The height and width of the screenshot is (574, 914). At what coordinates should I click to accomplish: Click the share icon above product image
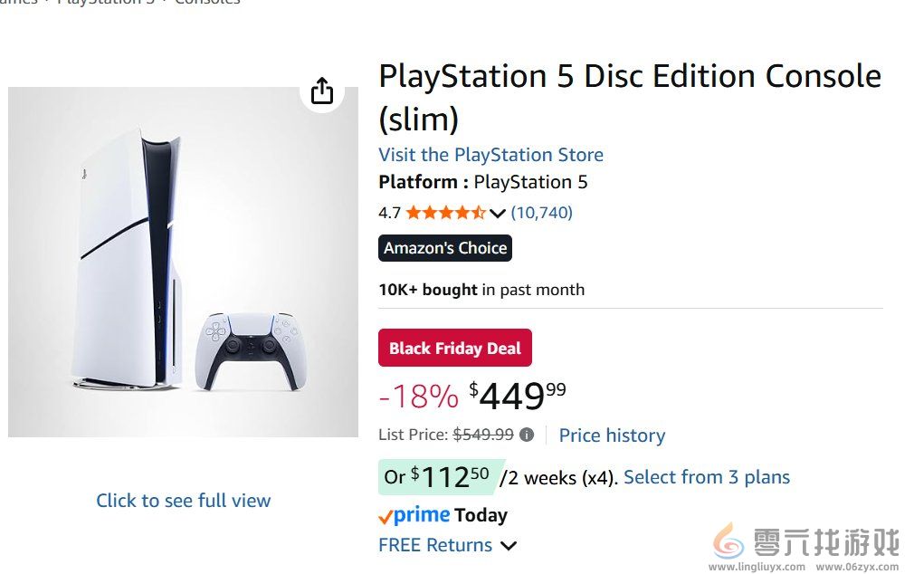pyautogui.click(x=322, y=91)
